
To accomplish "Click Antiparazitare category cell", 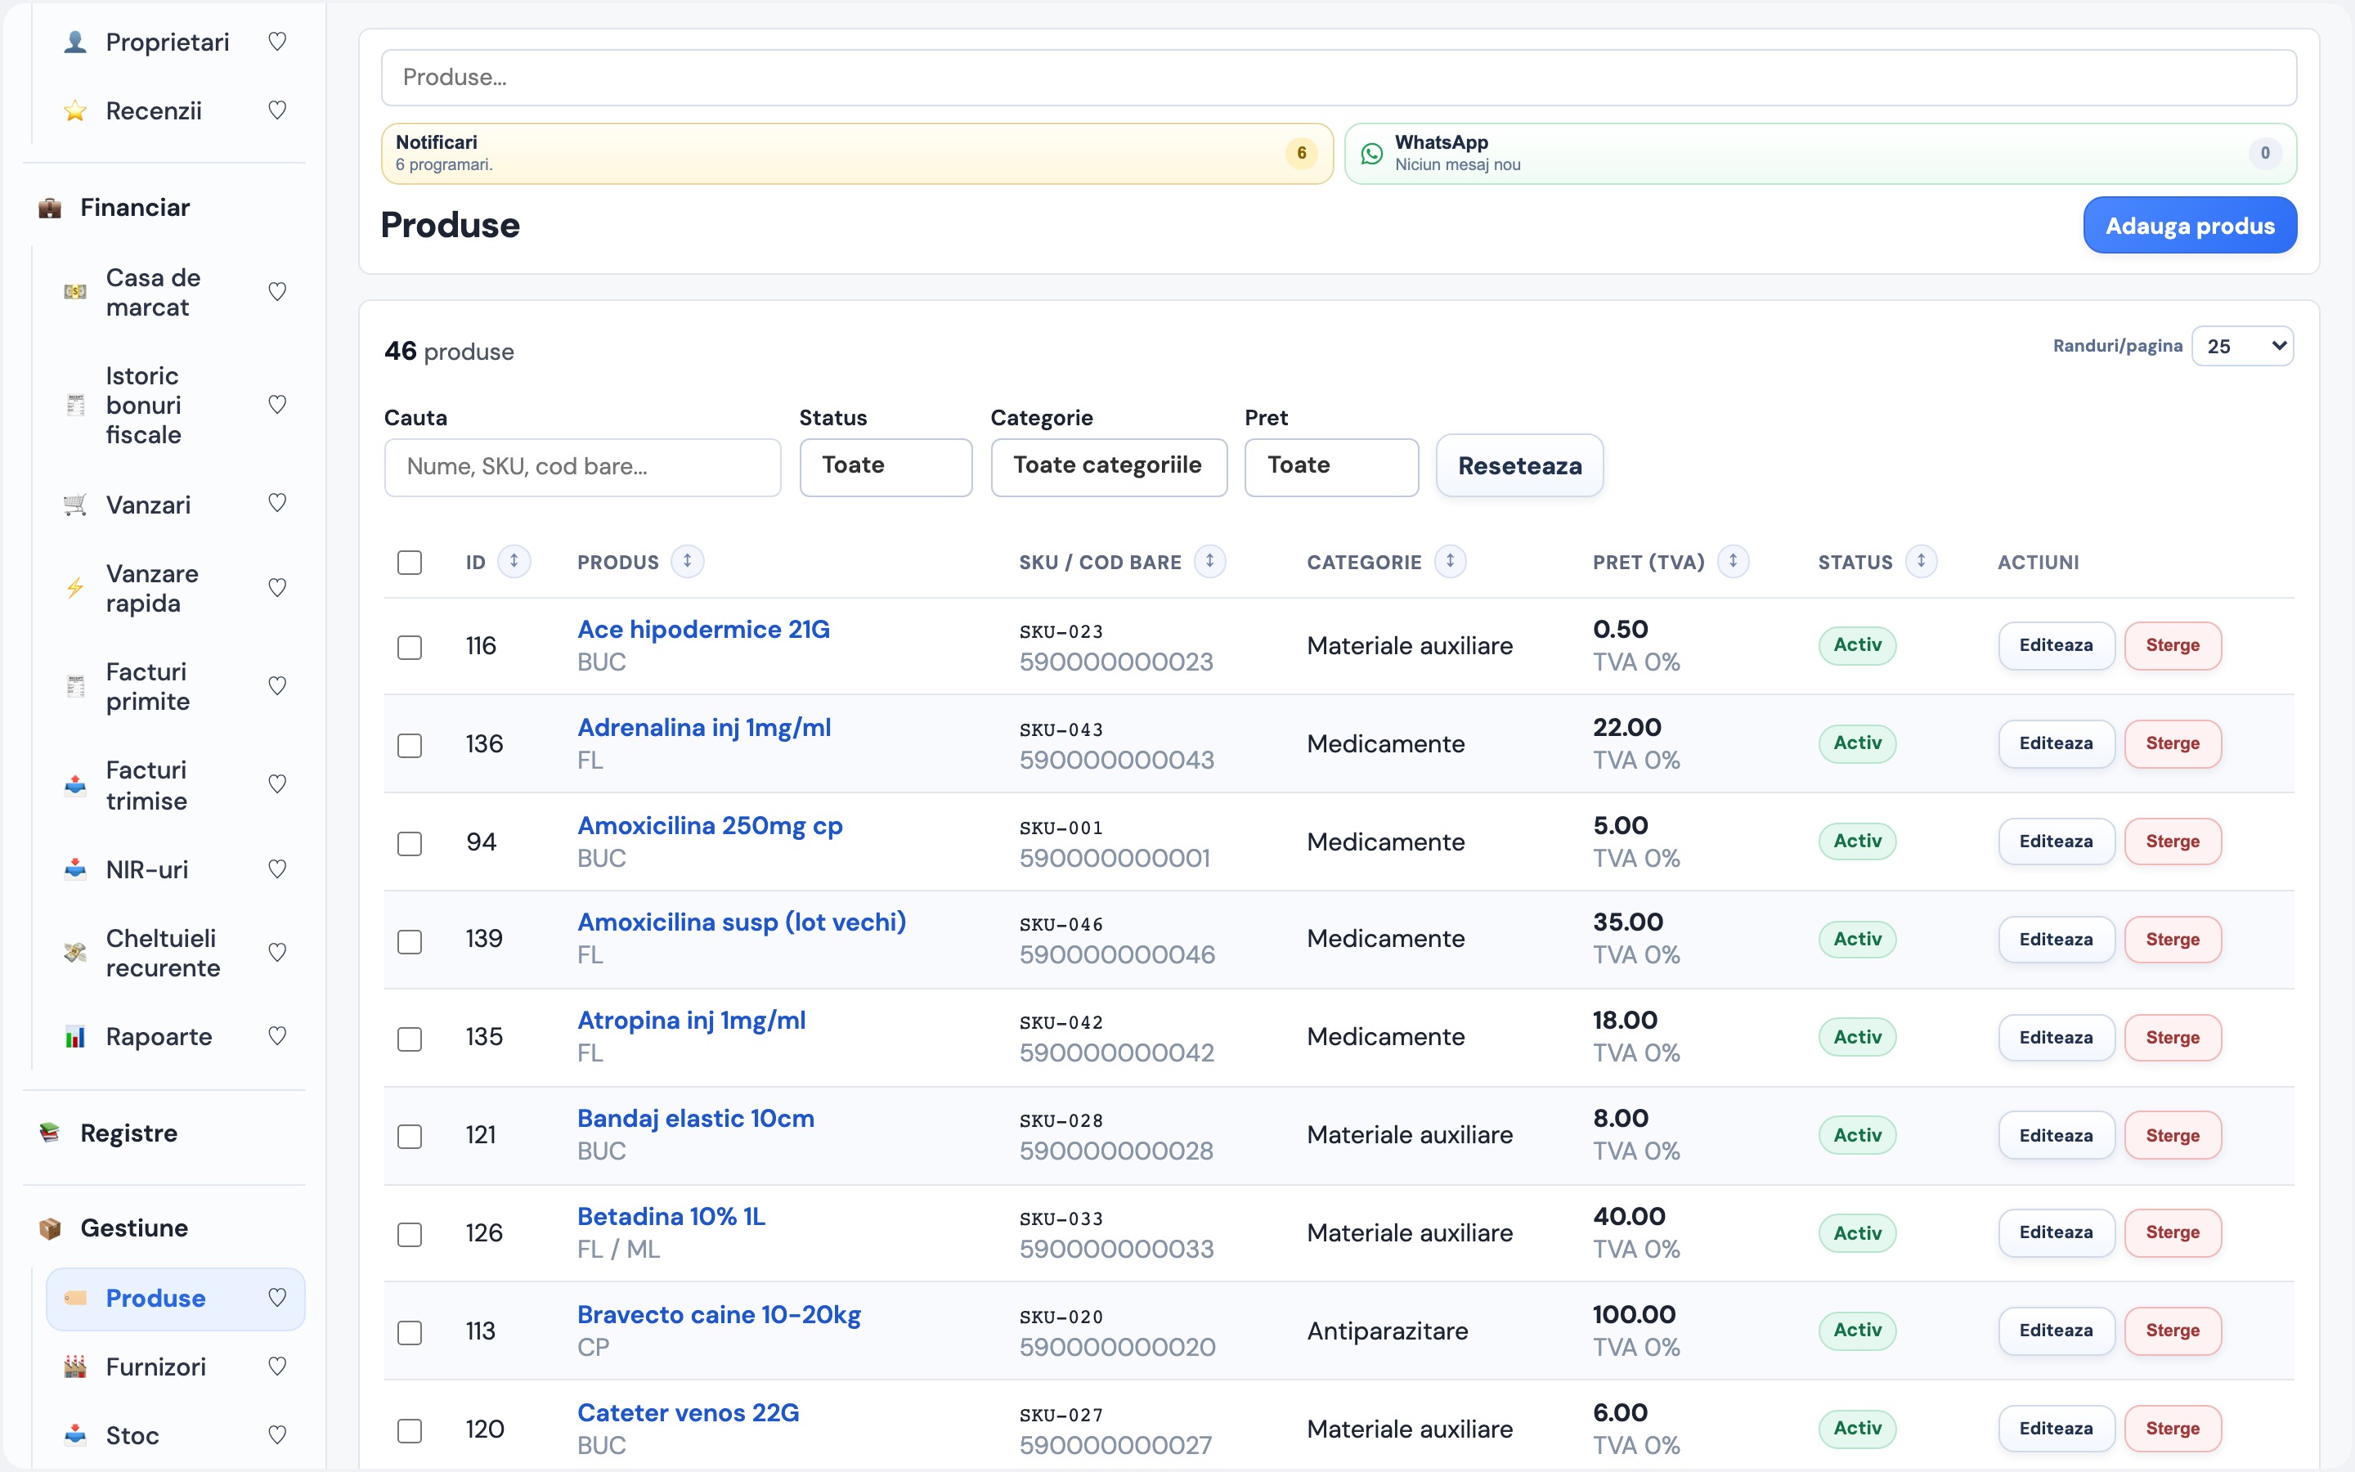I will click(1387, 1331).
